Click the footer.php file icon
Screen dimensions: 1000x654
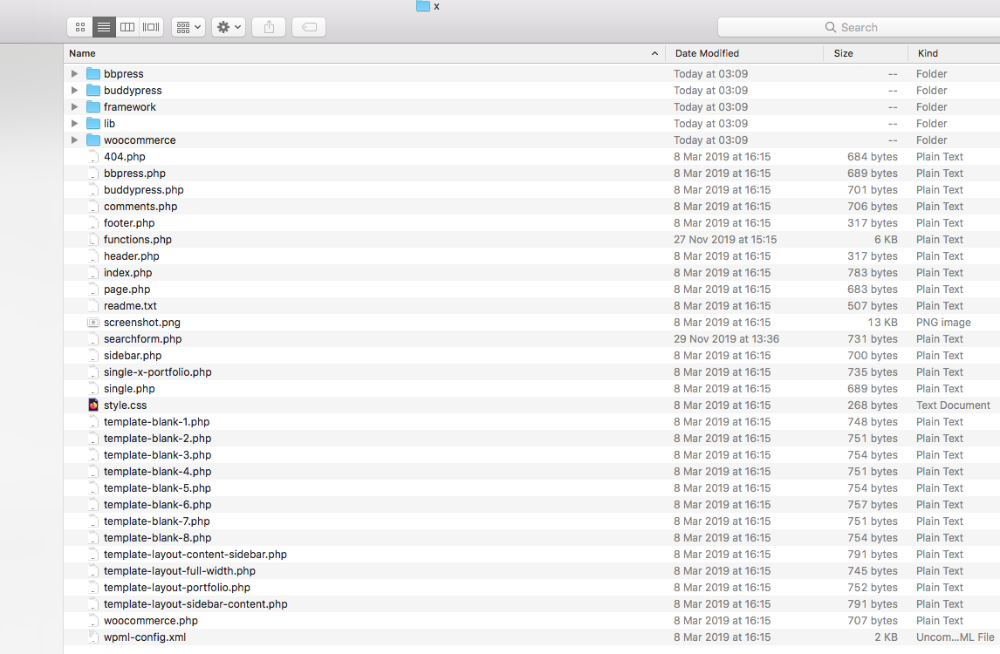click(93, 223)
